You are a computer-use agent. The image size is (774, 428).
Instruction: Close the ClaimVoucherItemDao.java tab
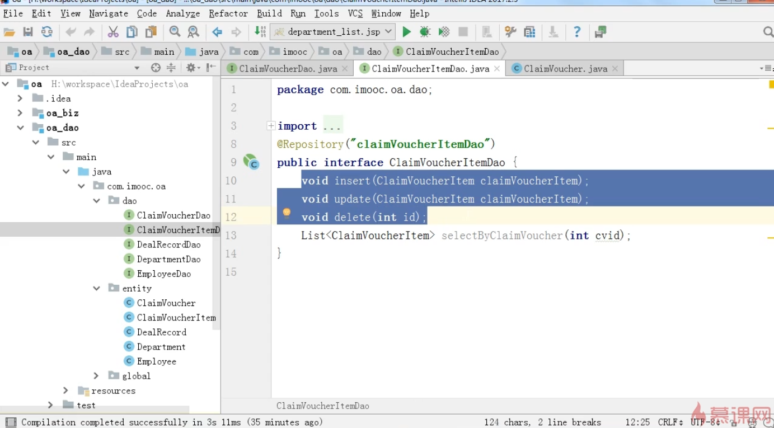click(x=497, y=69)
